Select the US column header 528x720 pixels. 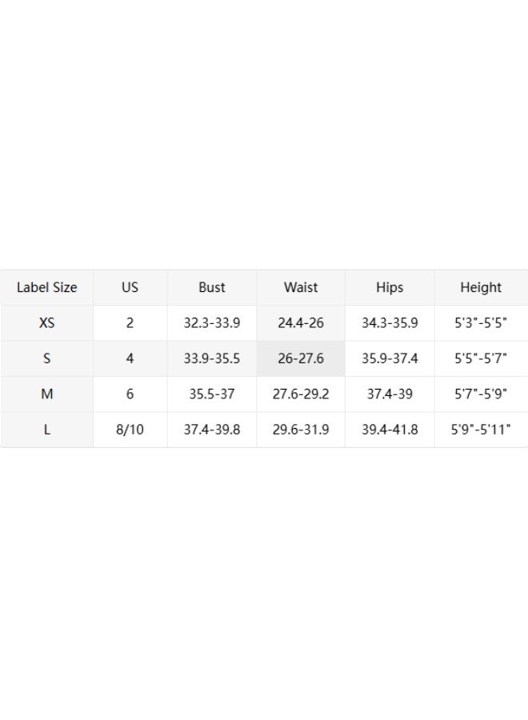pyautogui.click(x=130, y=287)
